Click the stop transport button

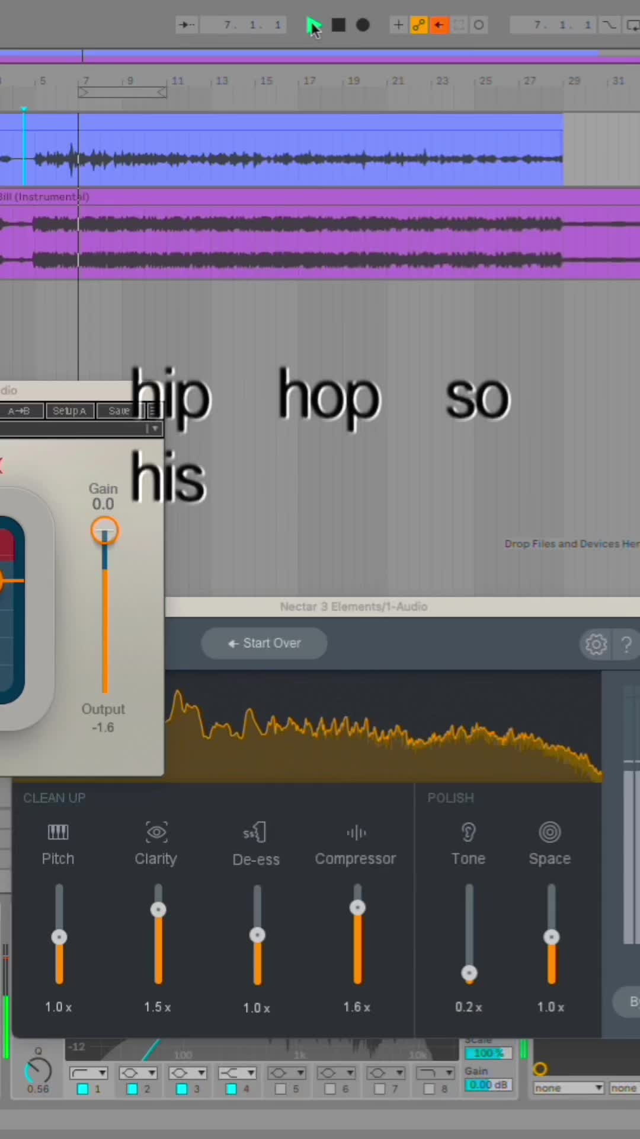point(338,25)
